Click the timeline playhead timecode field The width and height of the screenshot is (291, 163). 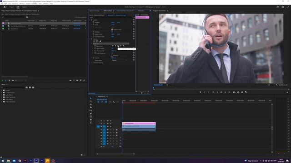click(x=102, y=100)
